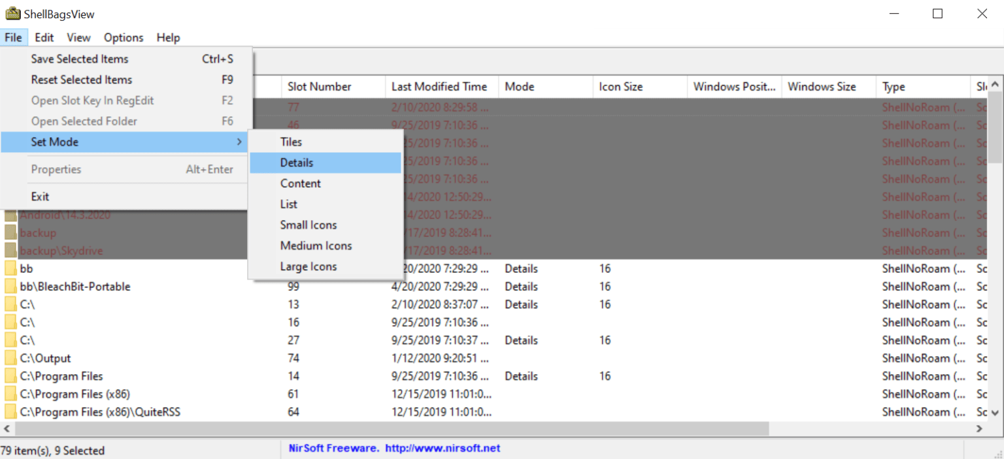This screenshot has width=1004, height=459.
Task: Click the folder icon next to bb\BleachBit-Portable
Action: [10, 286]
